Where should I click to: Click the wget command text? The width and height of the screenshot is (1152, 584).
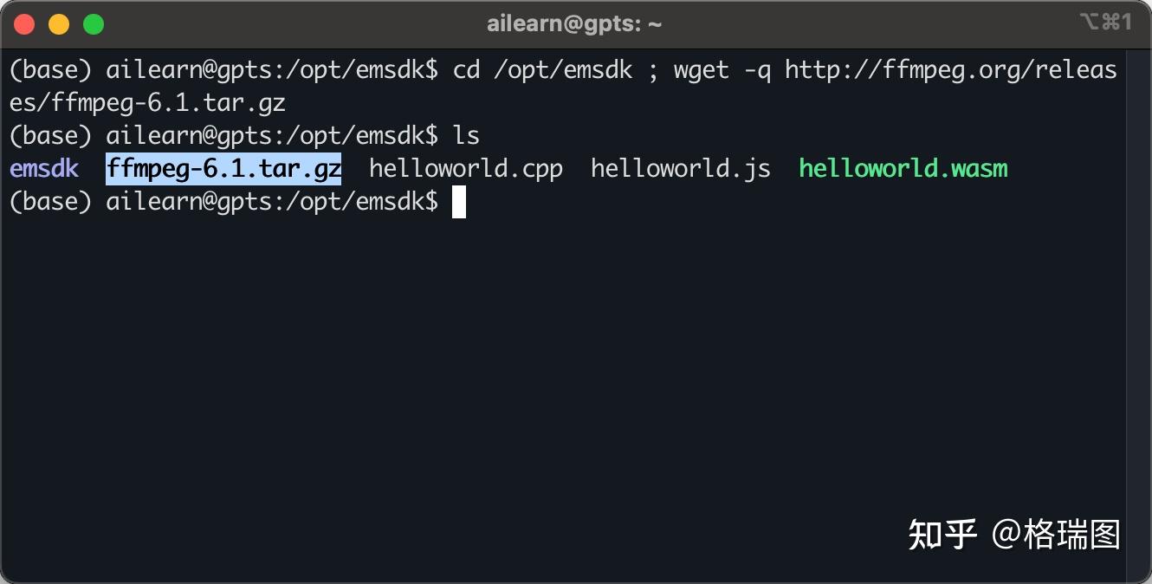click(x=702, y=70)
